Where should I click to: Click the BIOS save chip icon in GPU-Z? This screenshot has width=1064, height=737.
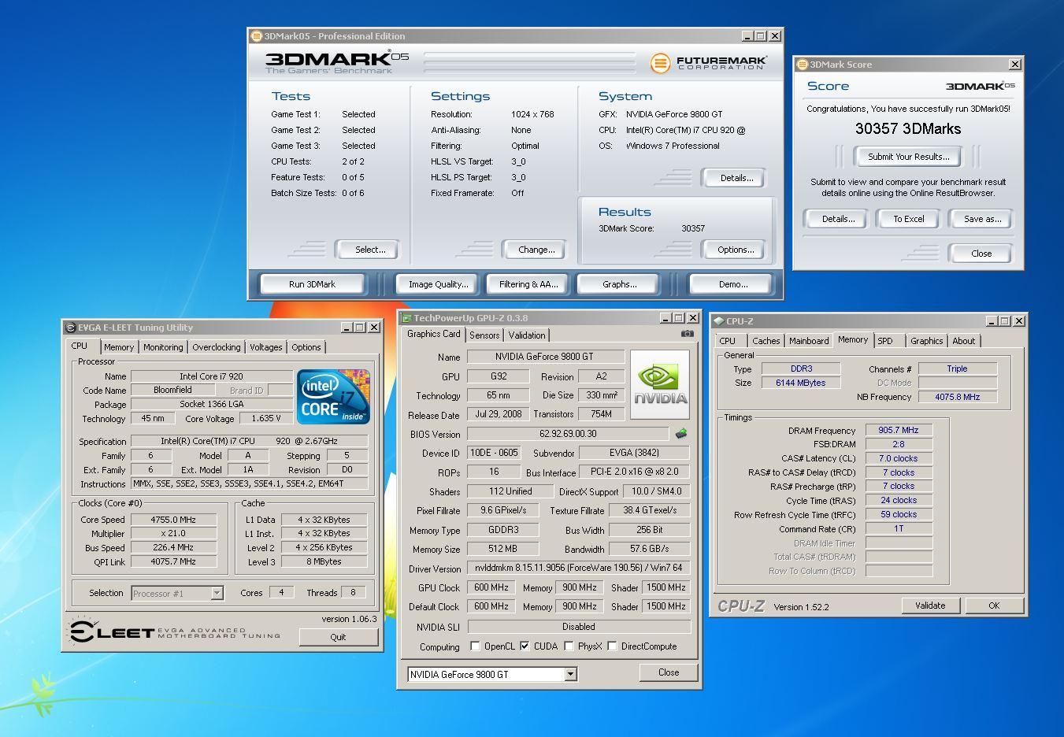(x=681, y=434)
